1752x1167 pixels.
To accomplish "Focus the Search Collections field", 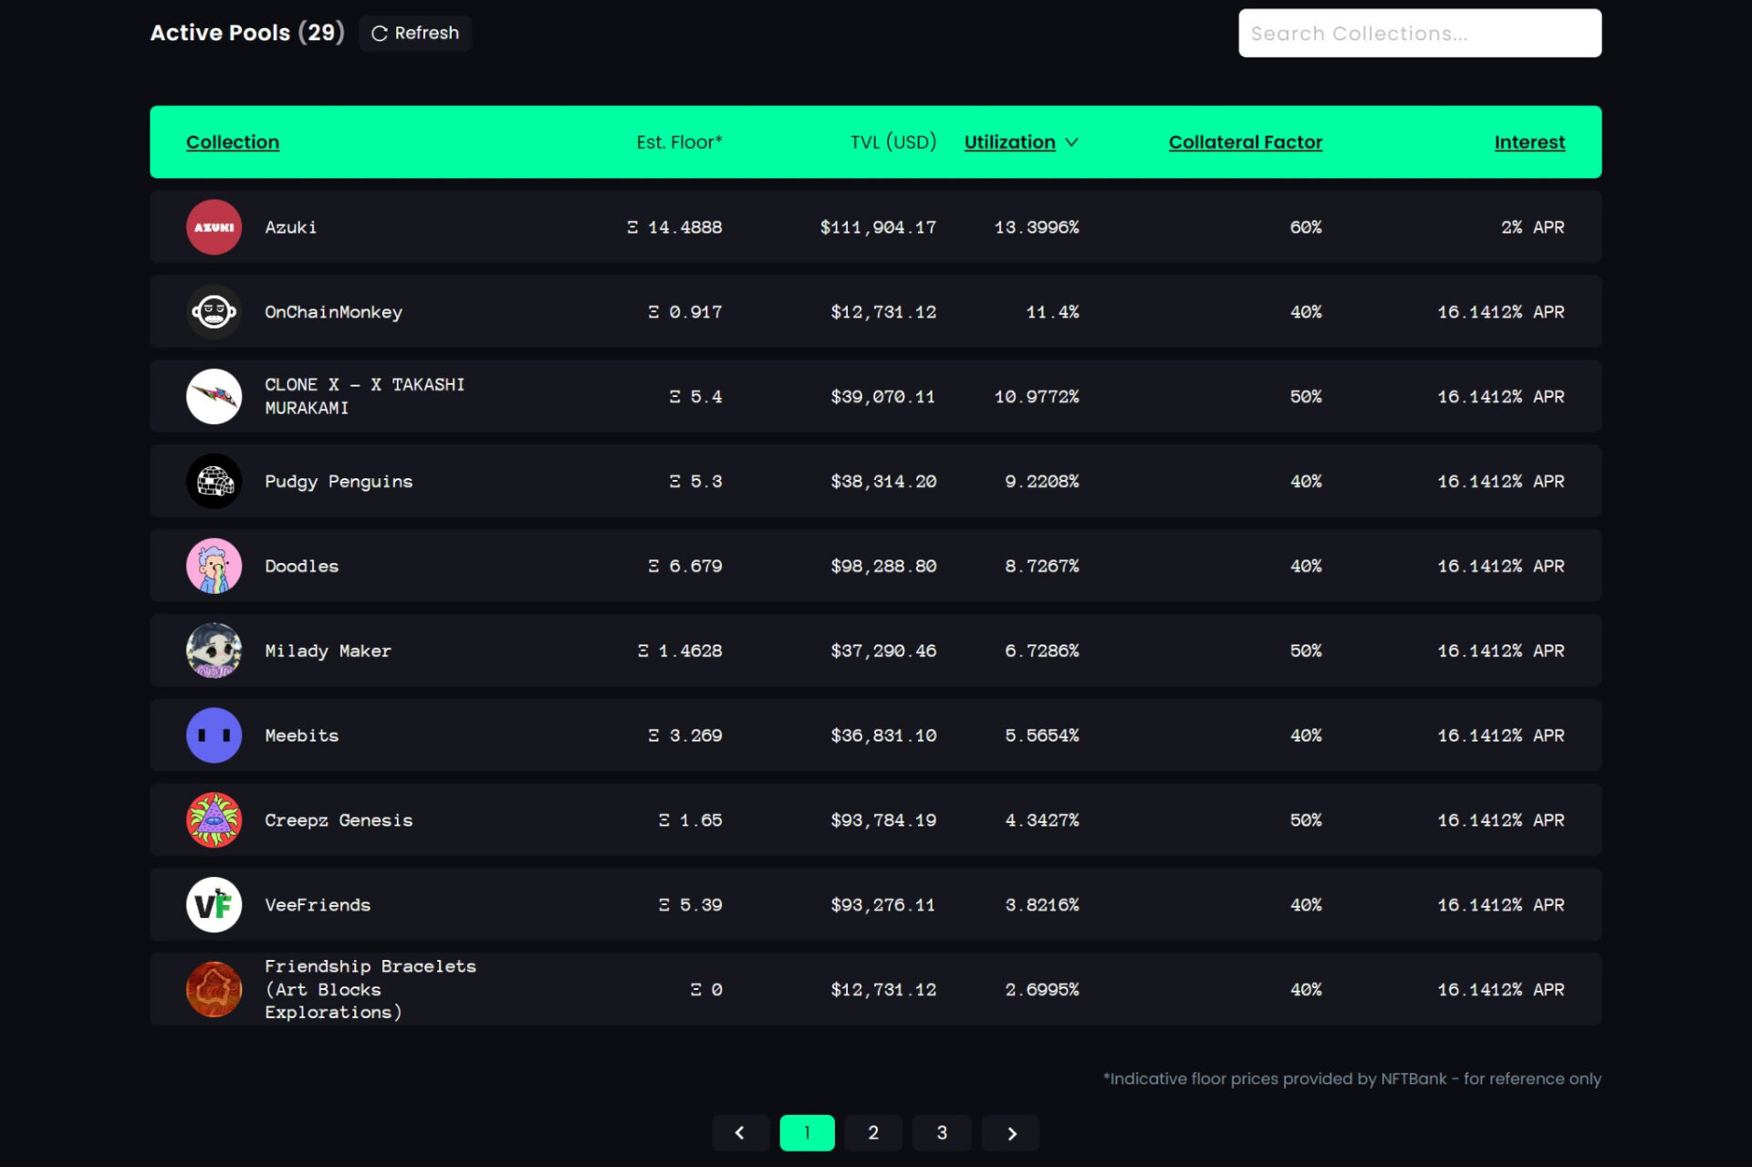I will click(1420, 34).
